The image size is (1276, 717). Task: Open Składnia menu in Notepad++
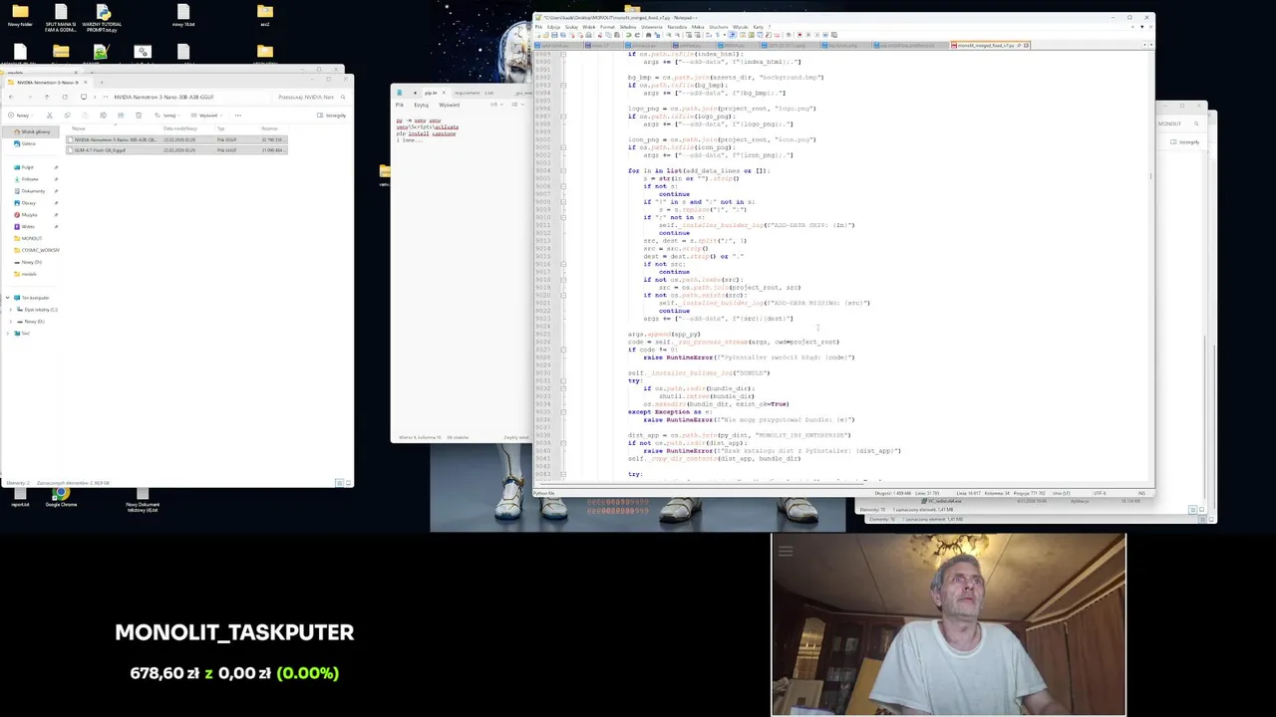(628, 27)
